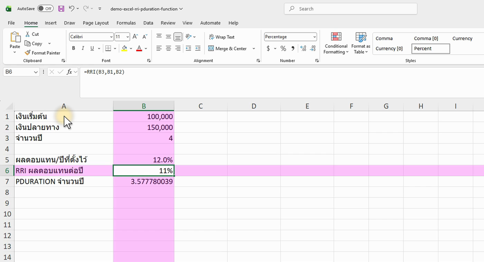
Task: Align text left
Action: tap(159, 48)
